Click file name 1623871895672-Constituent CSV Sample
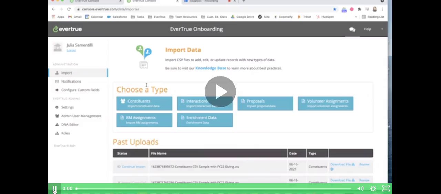441x194 pixels. pos(195,167)
